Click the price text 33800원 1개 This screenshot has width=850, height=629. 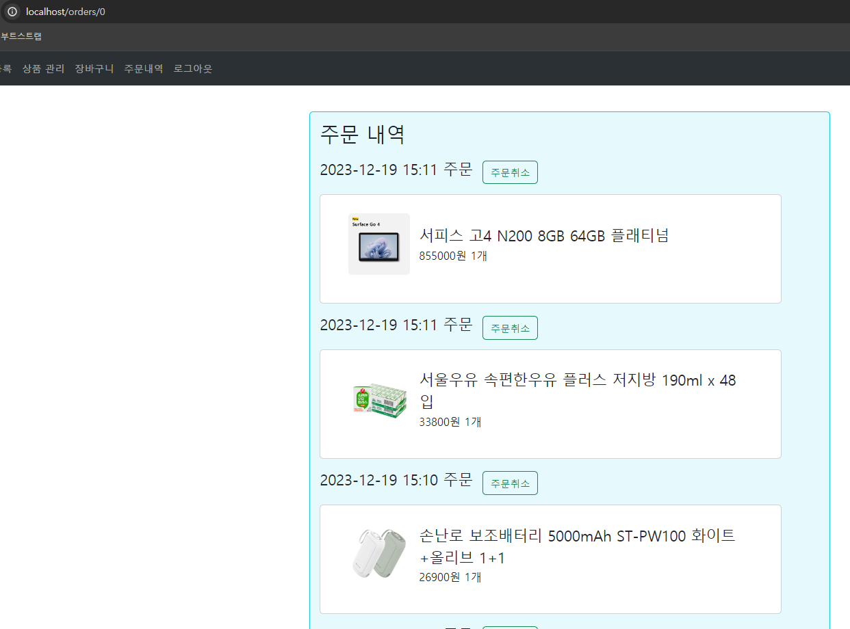(450, 422)
